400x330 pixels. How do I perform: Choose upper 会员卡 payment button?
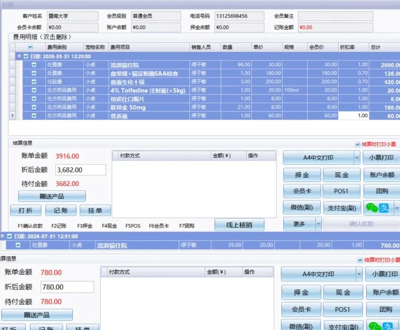coord(302,191)
